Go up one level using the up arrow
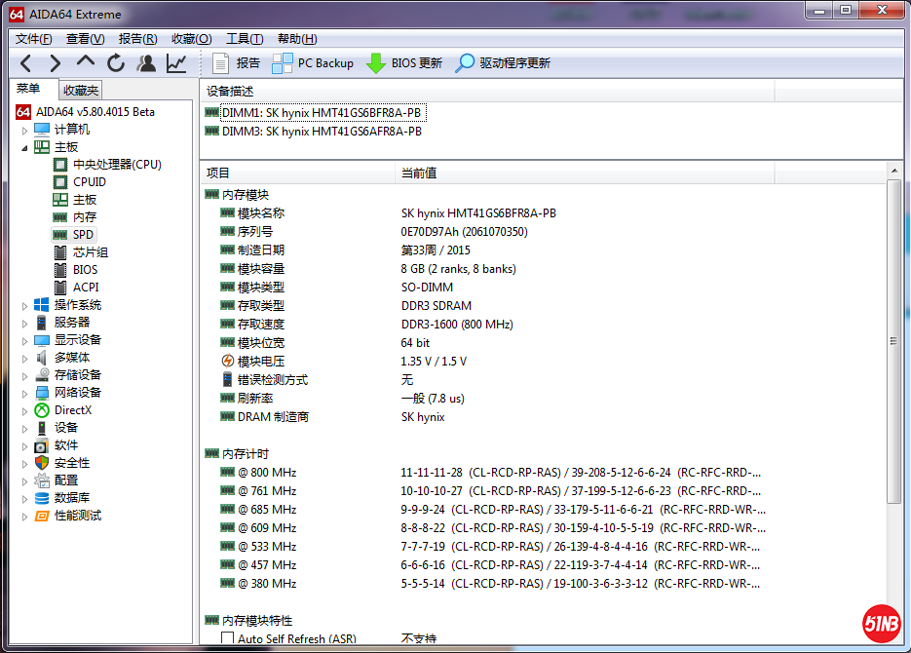Image resolution: width=911 pixels, height=653 pixels. [x=84, y=63]
